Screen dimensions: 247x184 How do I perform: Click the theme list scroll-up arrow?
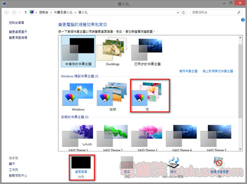[x=240, y=37]
